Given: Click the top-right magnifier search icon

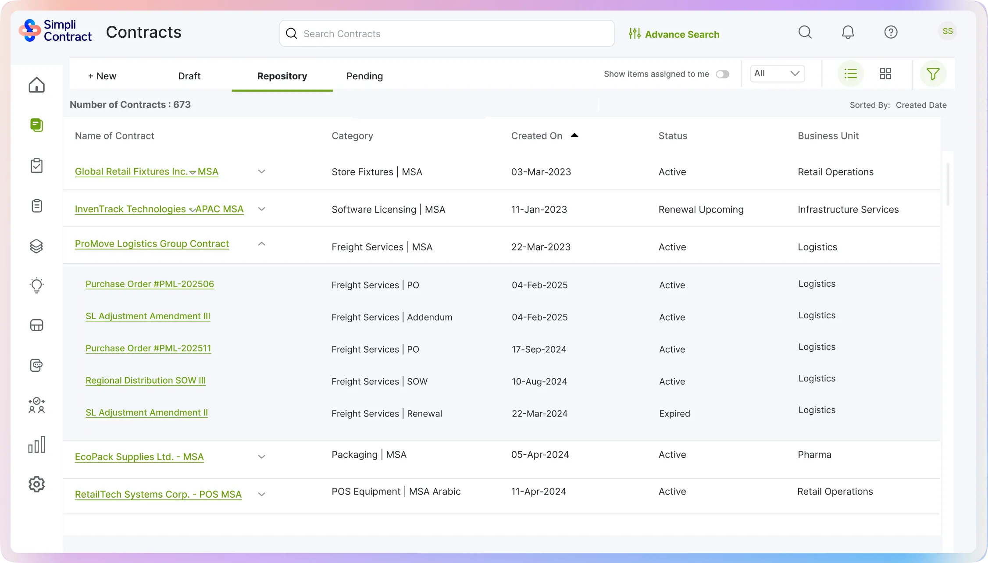Looking at the screenshot, I should click(805, 32).
